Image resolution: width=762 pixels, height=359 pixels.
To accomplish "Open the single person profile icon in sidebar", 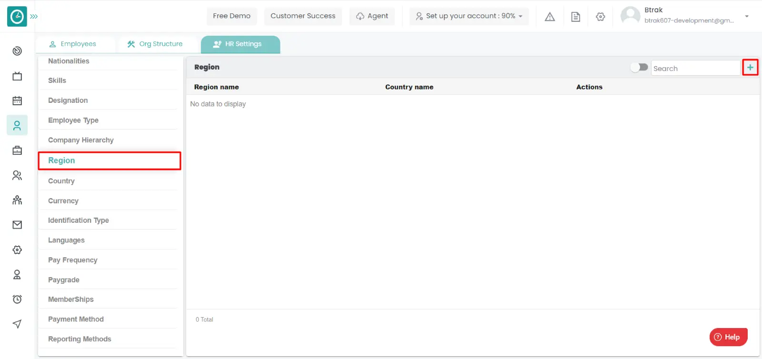I will tap(17, 274).
